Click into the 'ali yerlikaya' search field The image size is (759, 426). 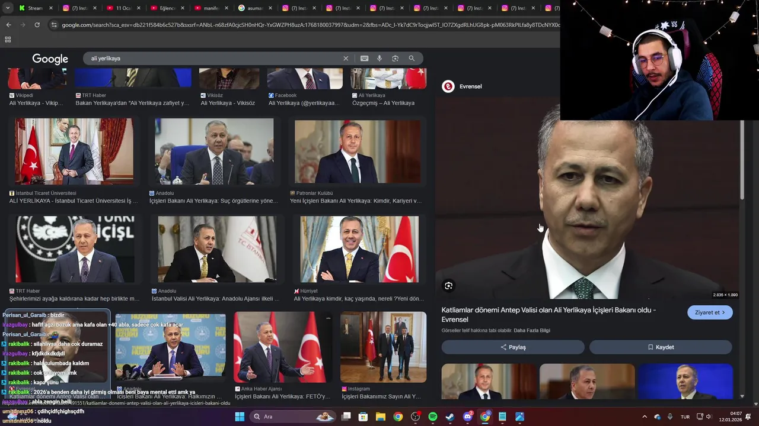pyautogui.click(x=213, y=59)
